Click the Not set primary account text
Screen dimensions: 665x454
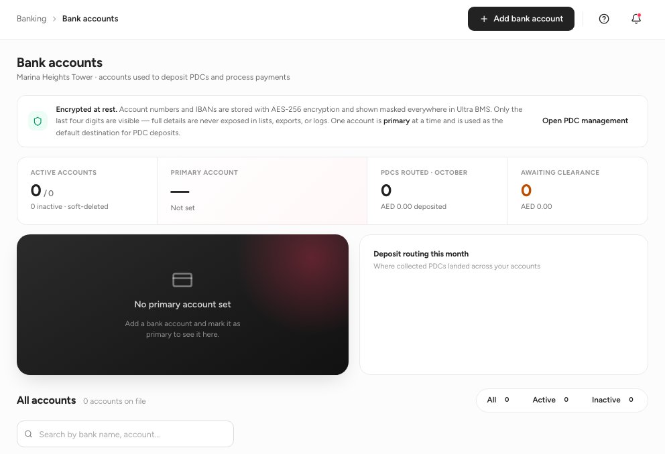[x=182, y=208]
